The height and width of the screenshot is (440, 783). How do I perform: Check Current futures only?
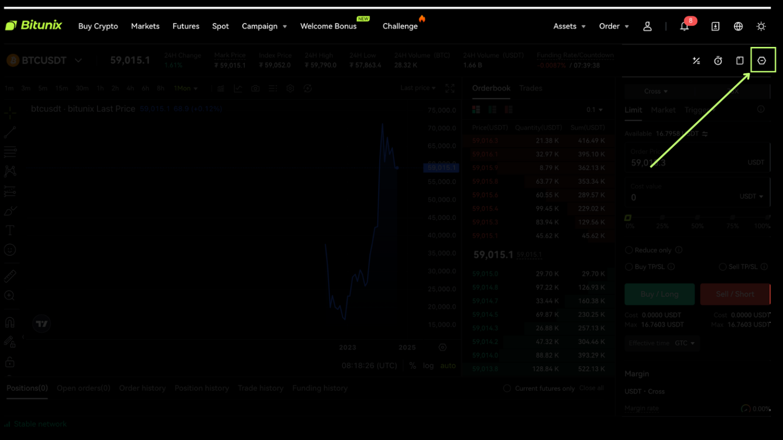point(507,388)
